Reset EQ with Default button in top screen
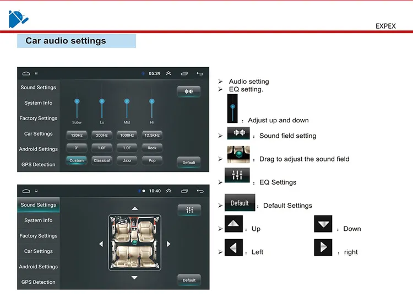 189,163
